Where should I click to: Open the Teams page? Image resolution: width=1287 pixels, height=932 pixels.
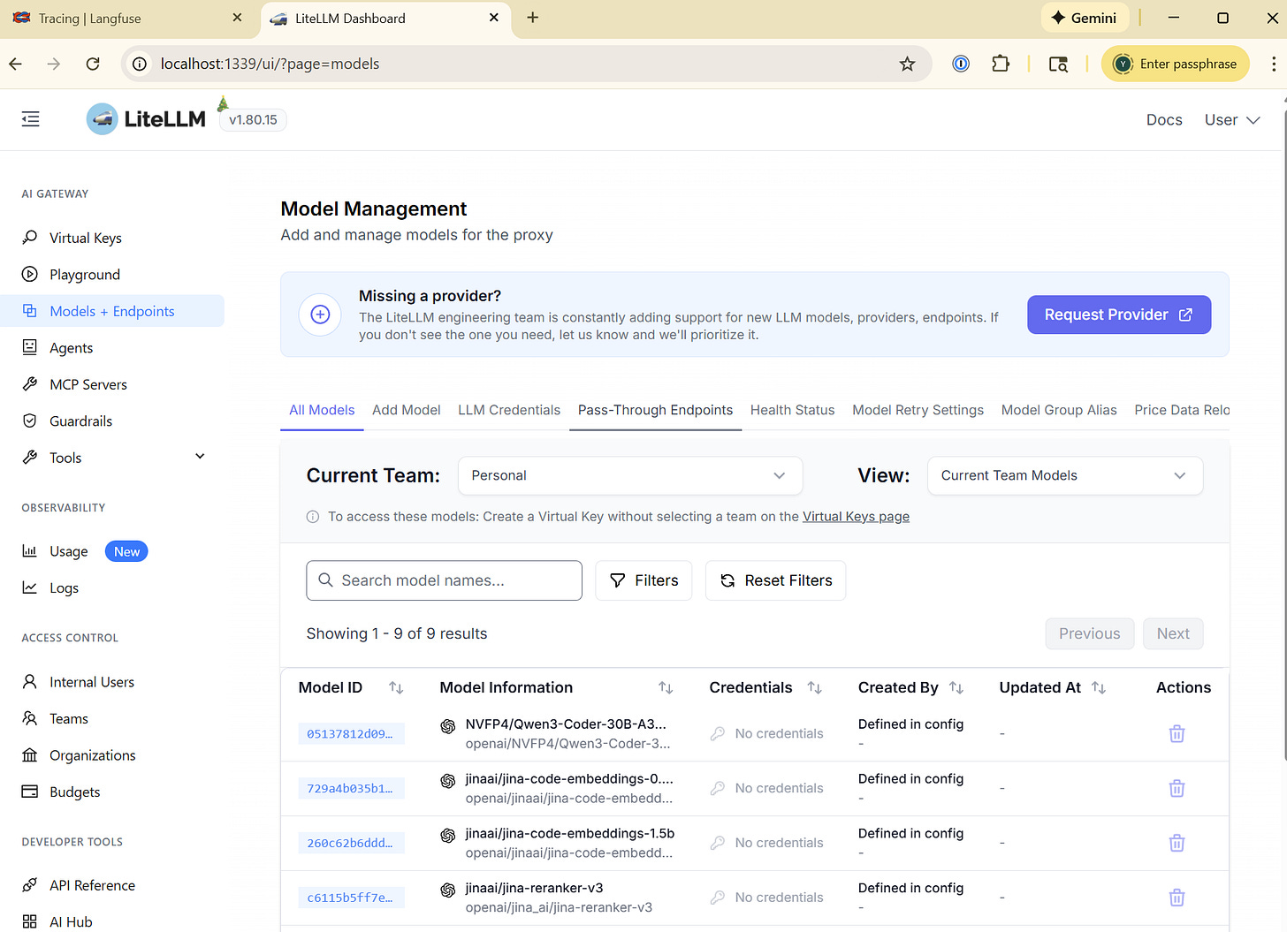(x=68, y=719)
